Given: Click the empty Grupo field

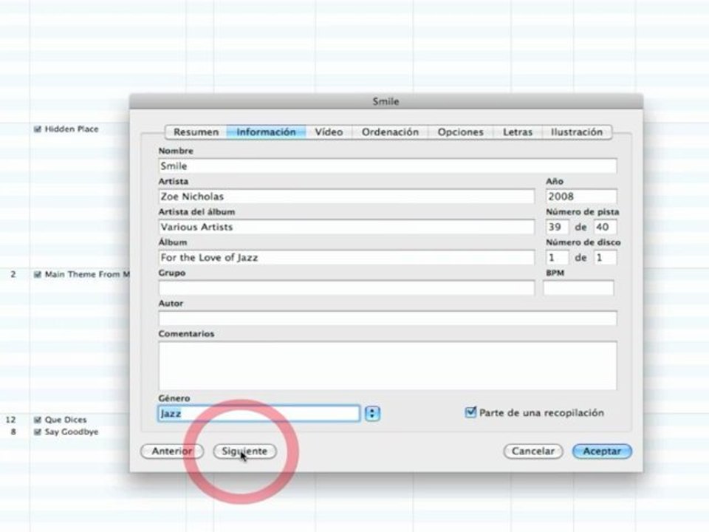Looking at the screenshot, I should point(346,288).
